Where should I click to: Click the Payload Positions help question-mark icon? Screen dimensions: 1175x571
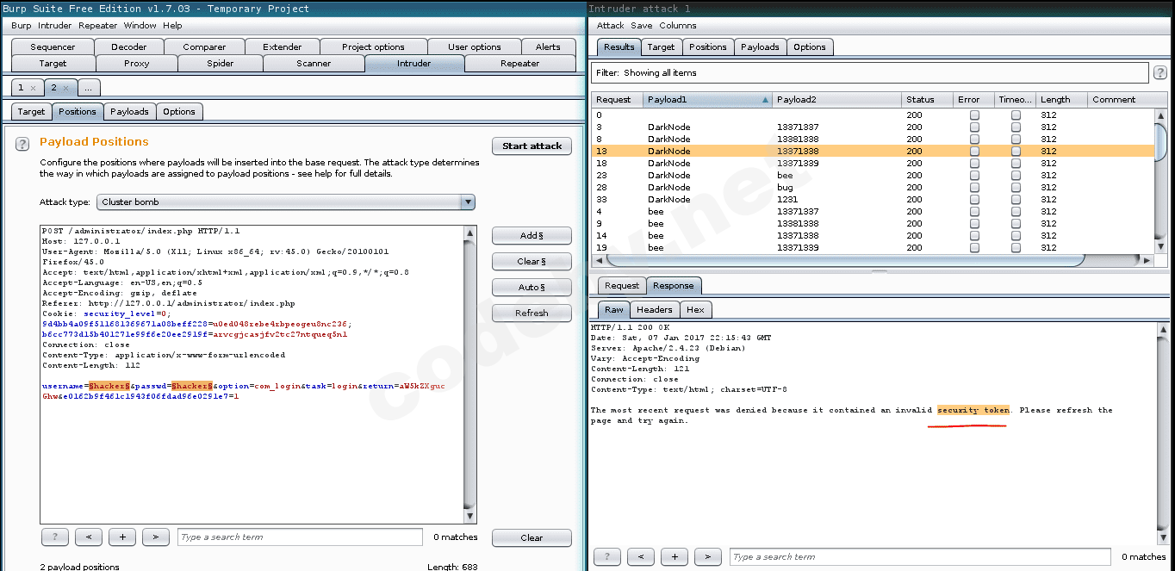point(23,144)
